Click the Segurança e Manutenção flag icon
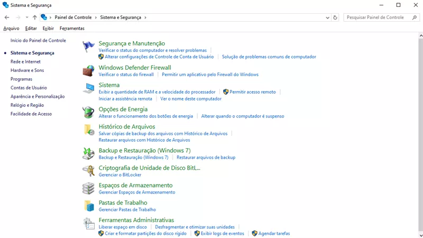Viewport: 423px width, 238px height. pos(88,47)
